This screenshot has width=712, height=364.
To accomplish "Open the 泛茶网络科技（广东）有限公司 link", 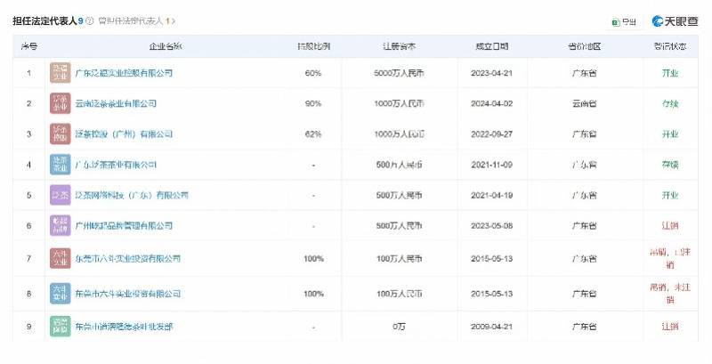I will [132, 195].
